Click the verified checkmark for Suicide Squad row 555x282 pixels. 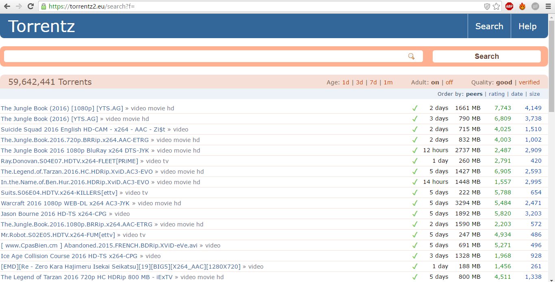pos(415,129)
